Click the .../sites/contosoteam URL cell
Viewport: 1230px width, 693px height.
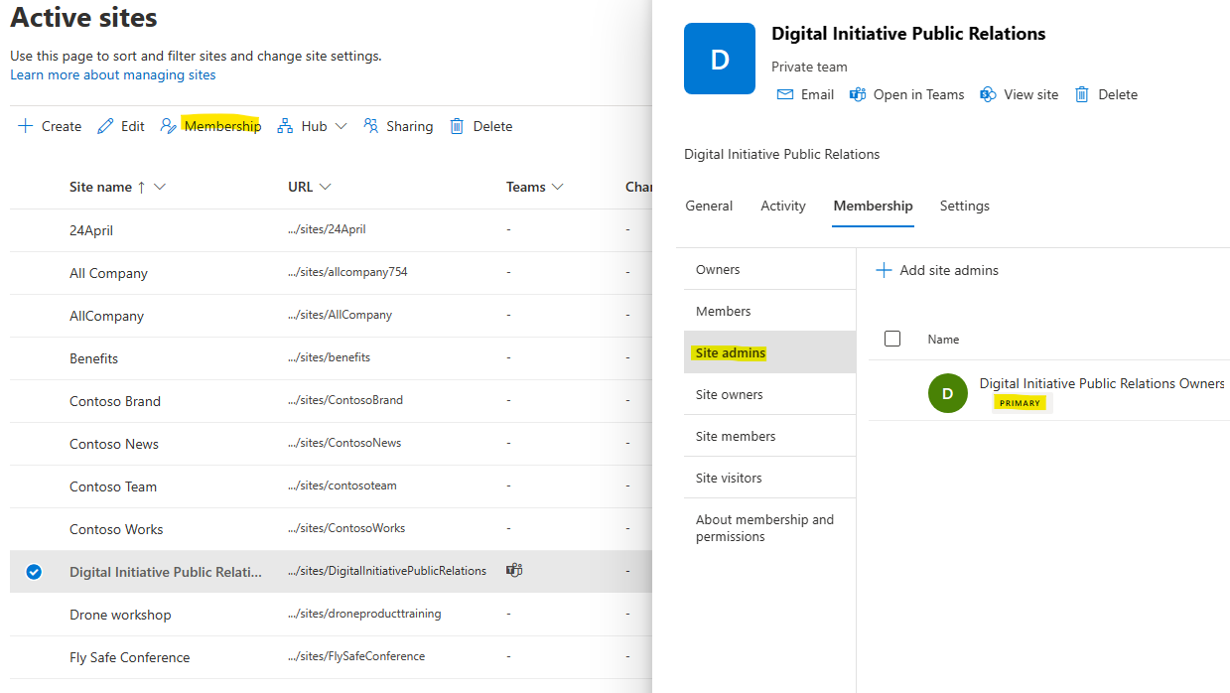(342, 485)
